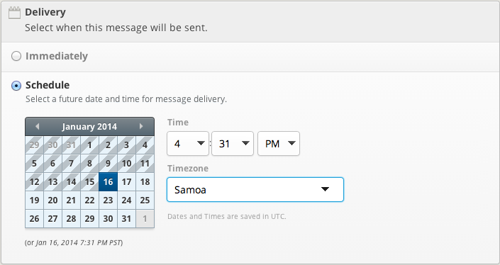Viewport: 500px width, 265px height.
Task: Pick January 17 on the calendar
Action: (126, 182)
